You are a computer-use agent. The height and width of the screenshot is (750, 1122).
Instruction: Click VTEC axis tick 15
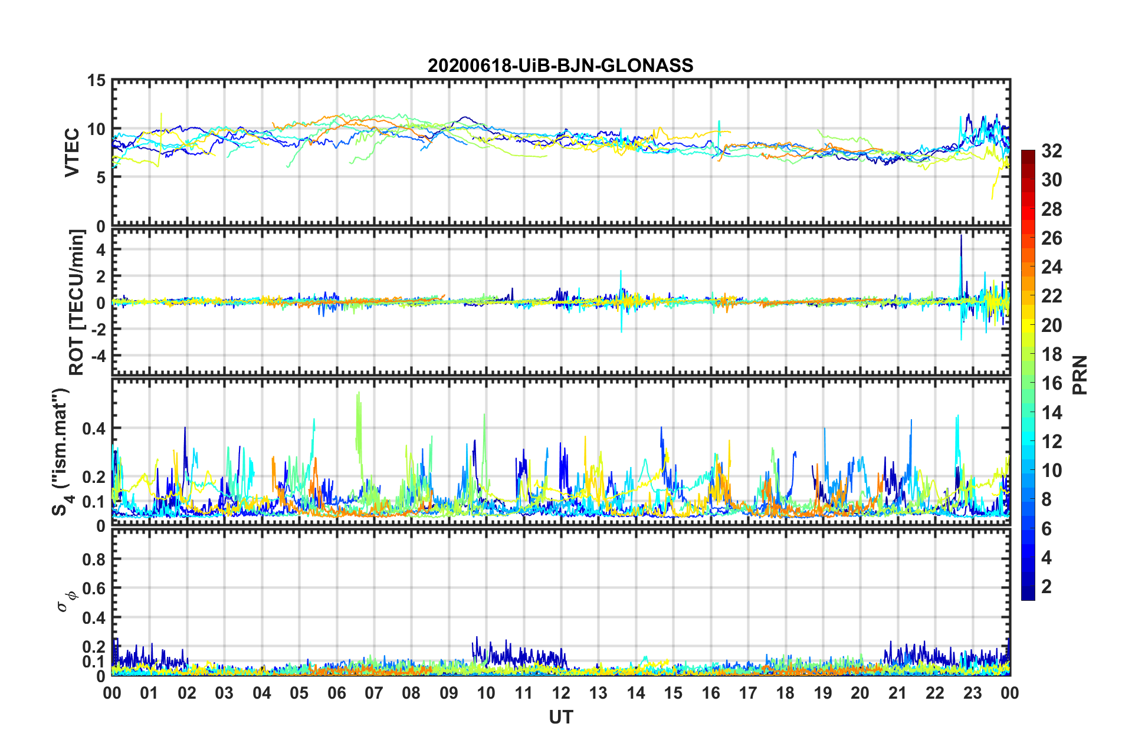click(x=96, y=81)
